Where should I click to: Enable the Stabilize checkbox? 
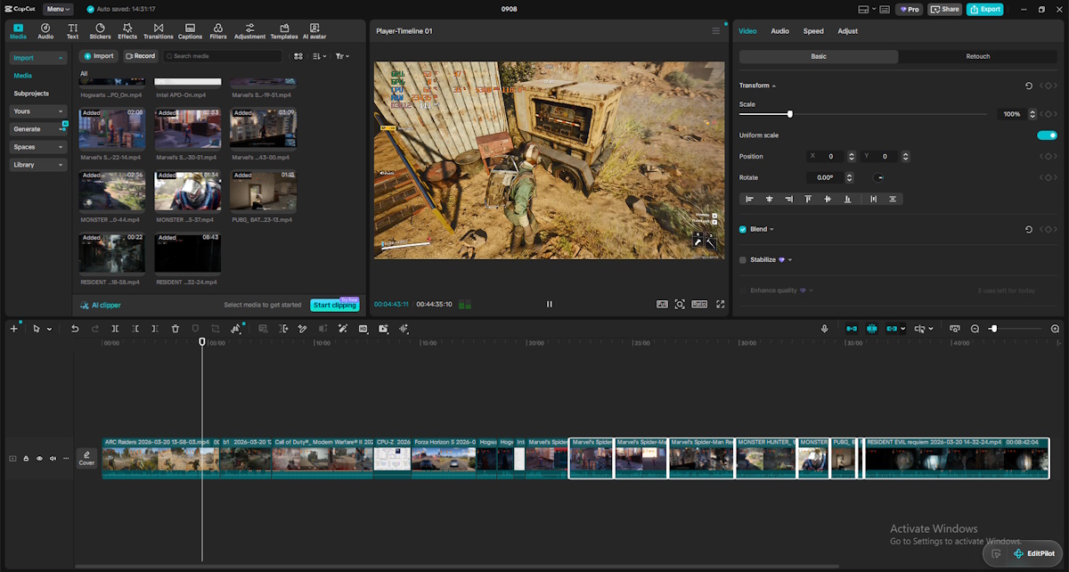point(743,260)
